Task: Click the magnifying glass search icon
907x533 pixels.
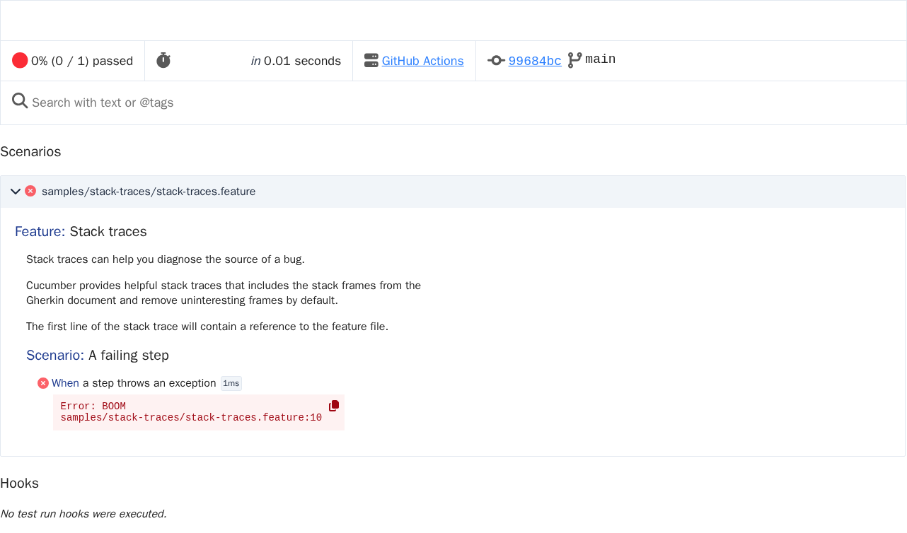Action: (20, 101)
